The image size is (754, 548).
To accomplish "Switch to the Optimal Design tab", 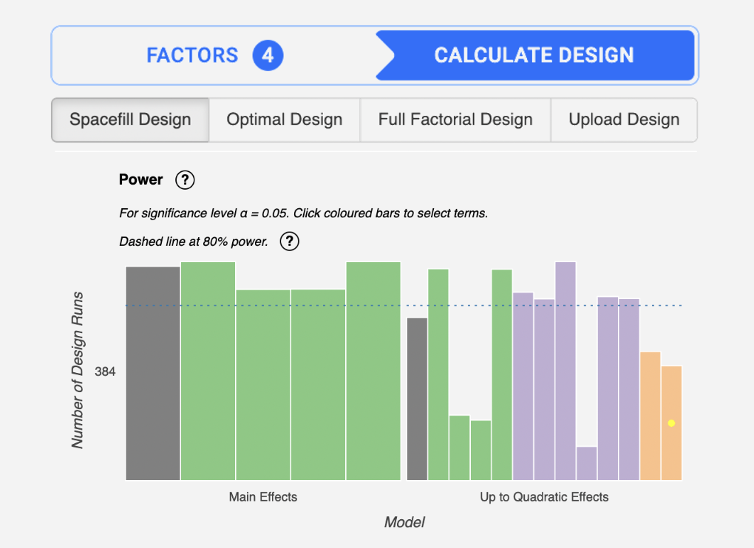I will pyautogui.click(x=284, y=119).
